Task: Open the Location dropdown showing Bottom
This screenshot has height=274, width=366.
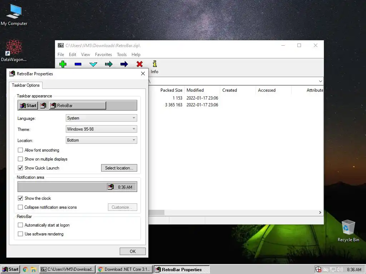Action: tap(101, 140)
